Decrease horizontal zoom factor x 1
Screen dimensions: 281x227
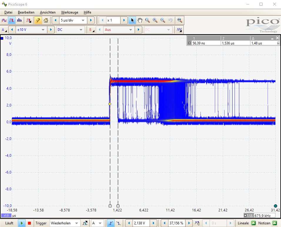click(x=102, y=20)
